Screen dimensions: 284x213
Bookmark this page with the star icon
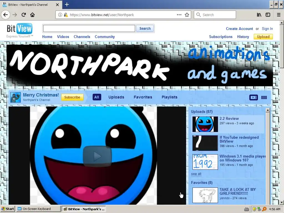(x=187, y=15)
